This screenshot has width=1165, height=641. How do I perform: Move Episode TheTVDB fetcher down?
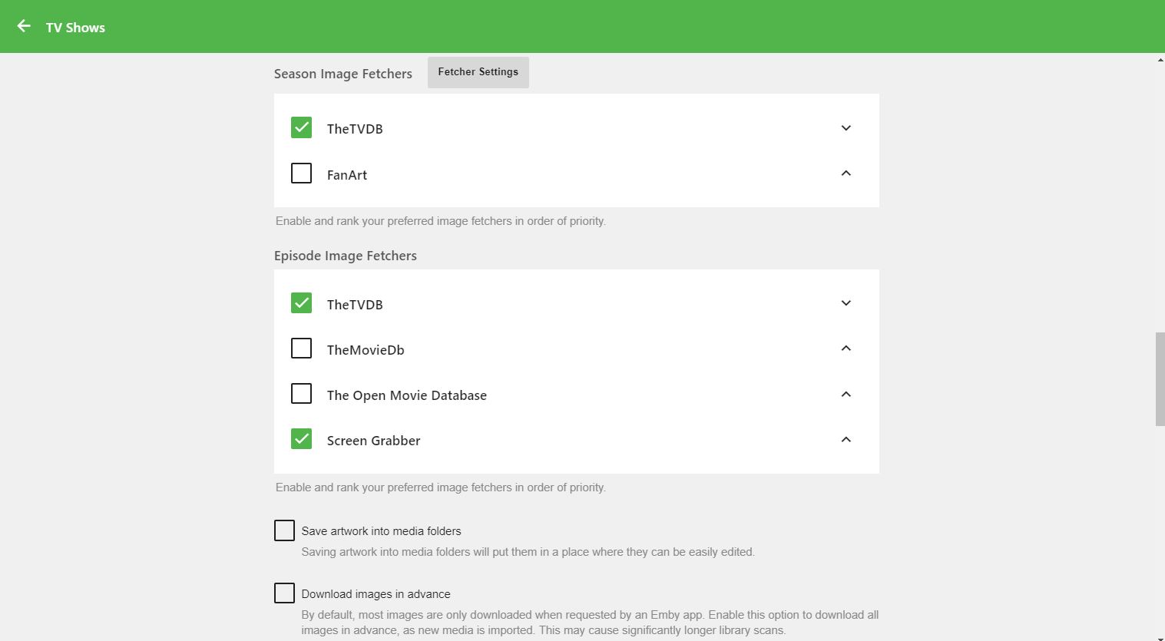846,303
